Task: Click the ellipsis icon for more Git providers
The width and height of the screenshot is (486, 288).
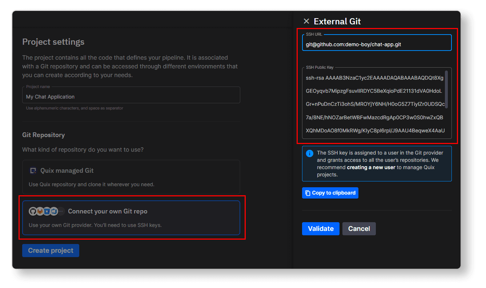Action: 61,211
